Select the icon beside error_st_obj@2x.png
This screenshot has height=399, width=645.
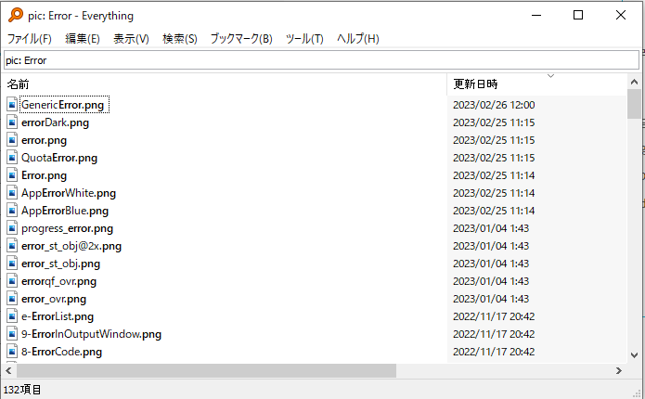click(x=12, y=246)
